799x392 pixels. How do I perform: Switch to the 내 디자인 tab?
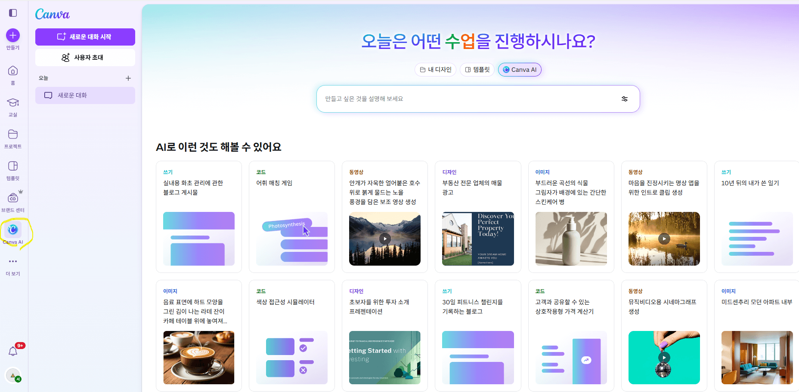(x=435, y=69)
